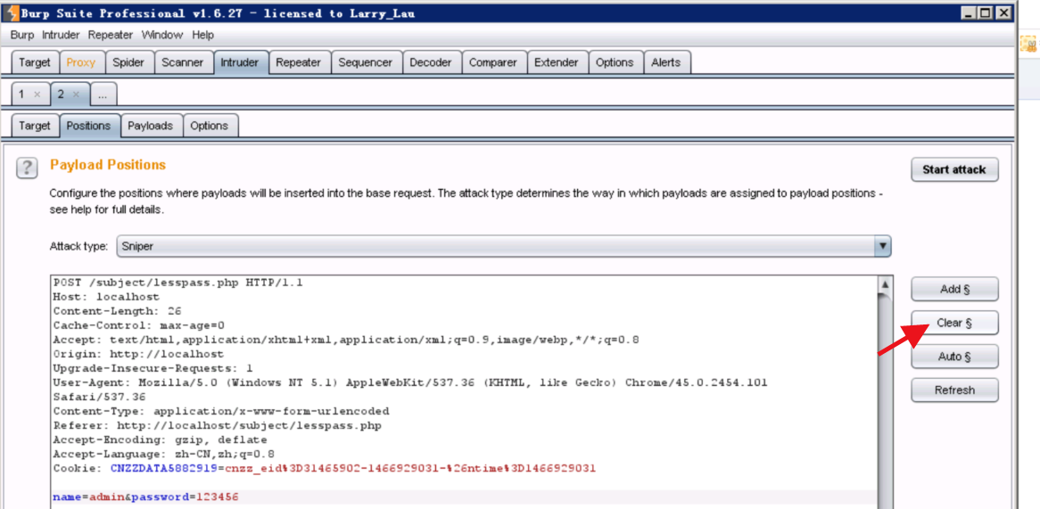Click the Referer header line
Viewport: 1040px width, 509px height.
click(x=218, y=425)
